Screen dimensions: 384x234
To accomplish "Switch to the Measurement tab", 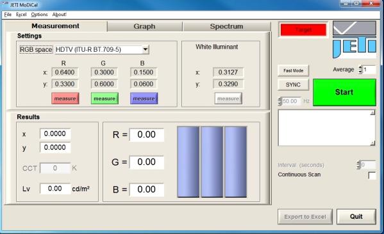I will tap(55, 26).
